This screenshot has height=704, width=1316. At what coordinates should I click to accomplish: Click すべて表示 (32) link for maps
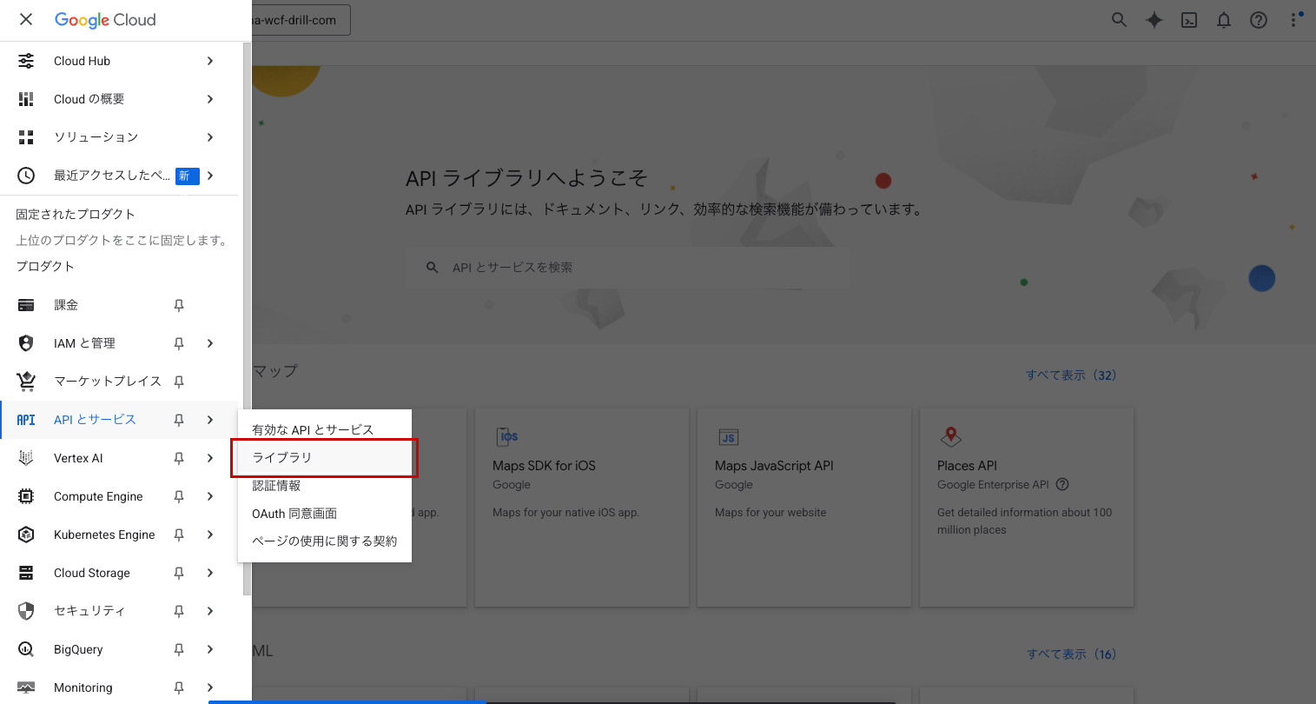(1071, 375)
